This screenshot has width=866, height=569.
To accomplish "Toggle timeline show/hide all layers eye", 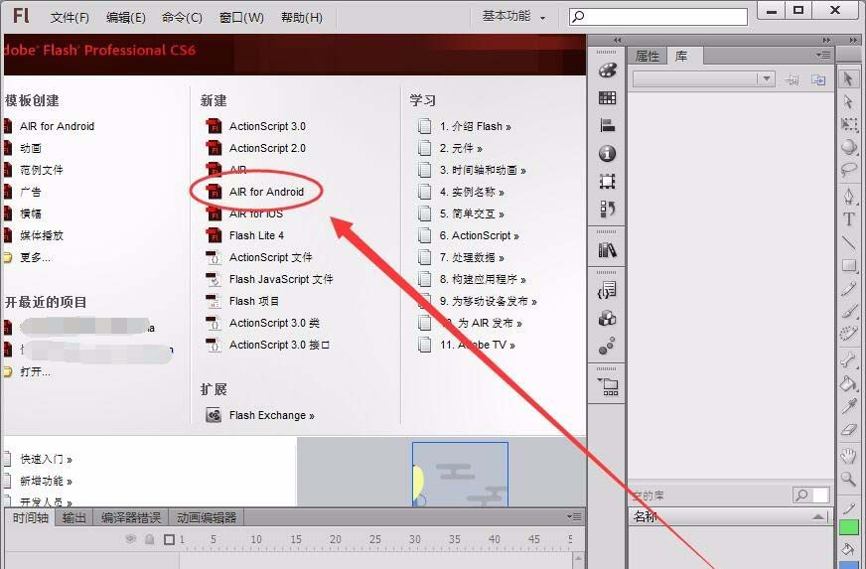I will pos(130,539).
